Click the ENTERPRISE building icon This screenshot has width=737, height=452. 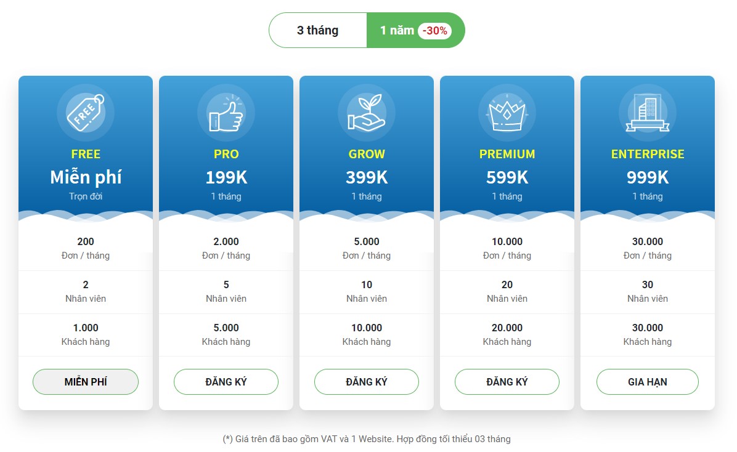(648, 113)
